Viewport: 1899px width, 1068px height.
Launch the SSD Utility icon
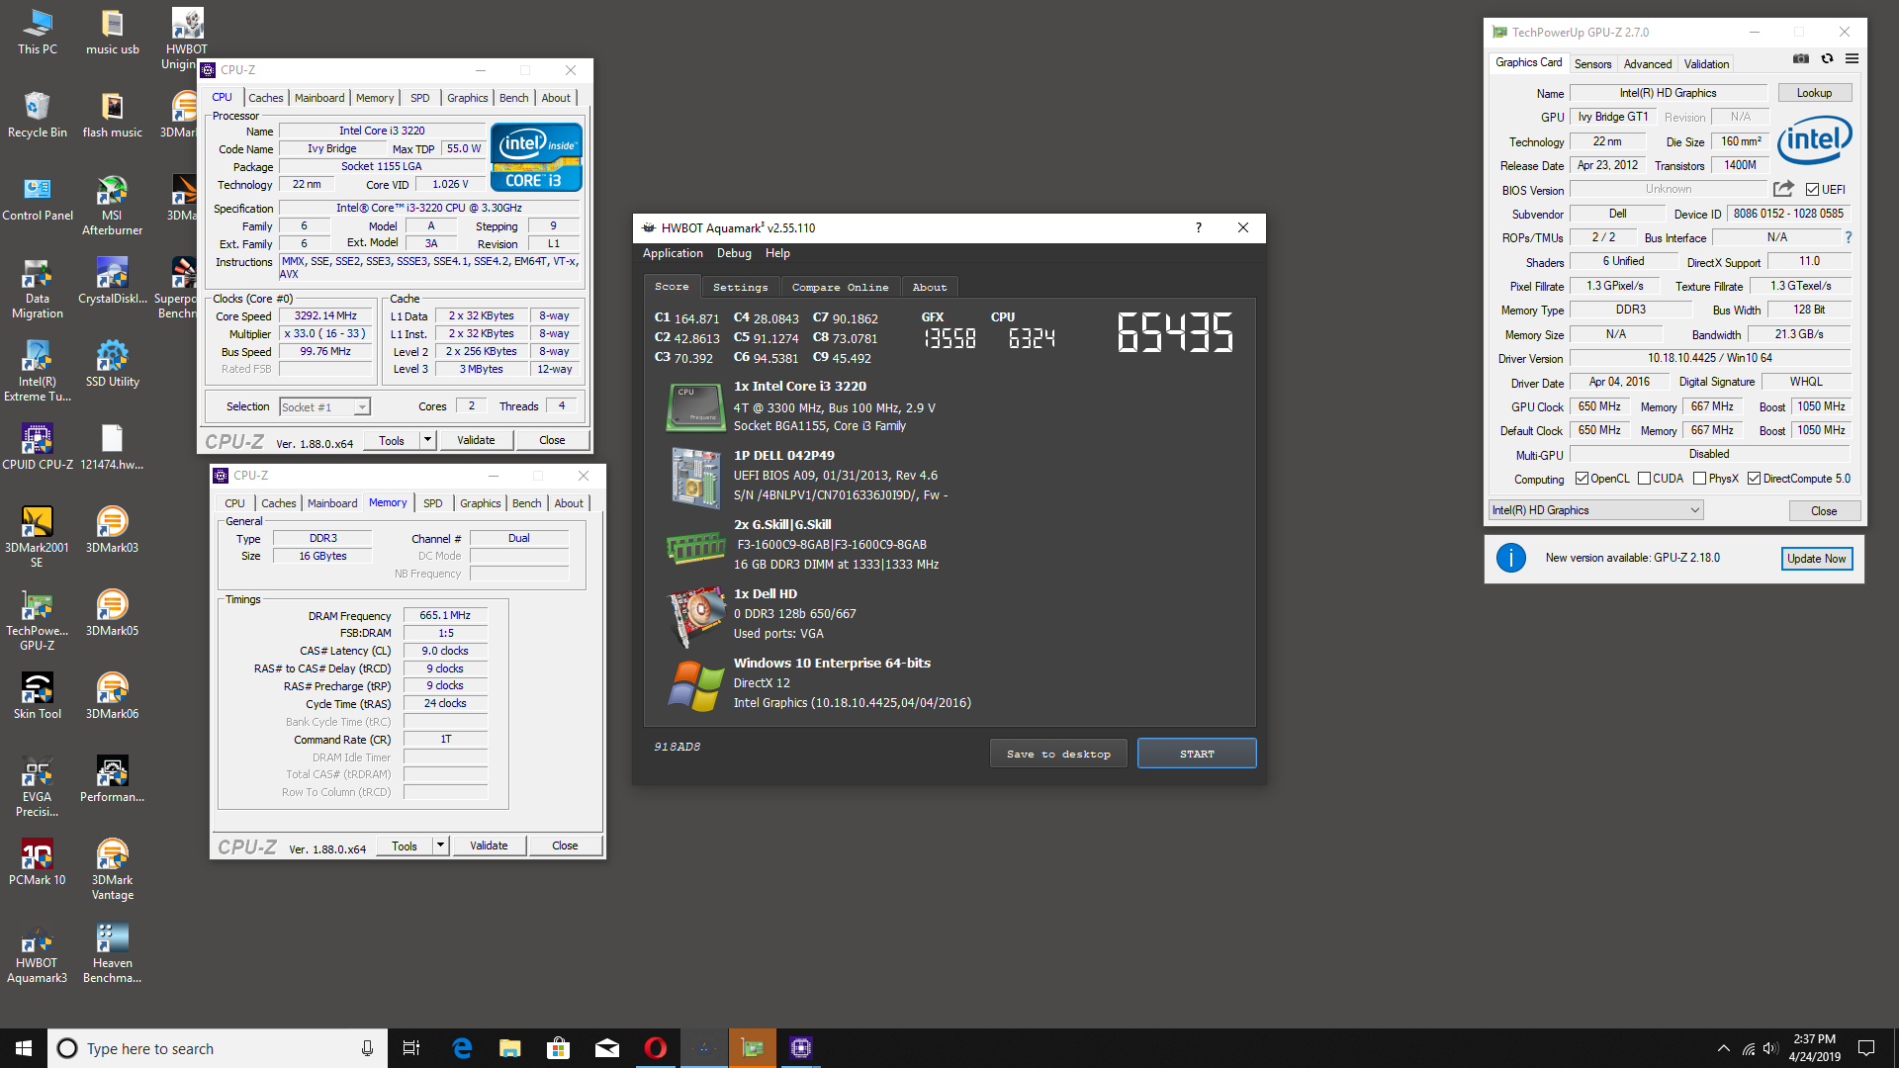click(x=113, y=363)
